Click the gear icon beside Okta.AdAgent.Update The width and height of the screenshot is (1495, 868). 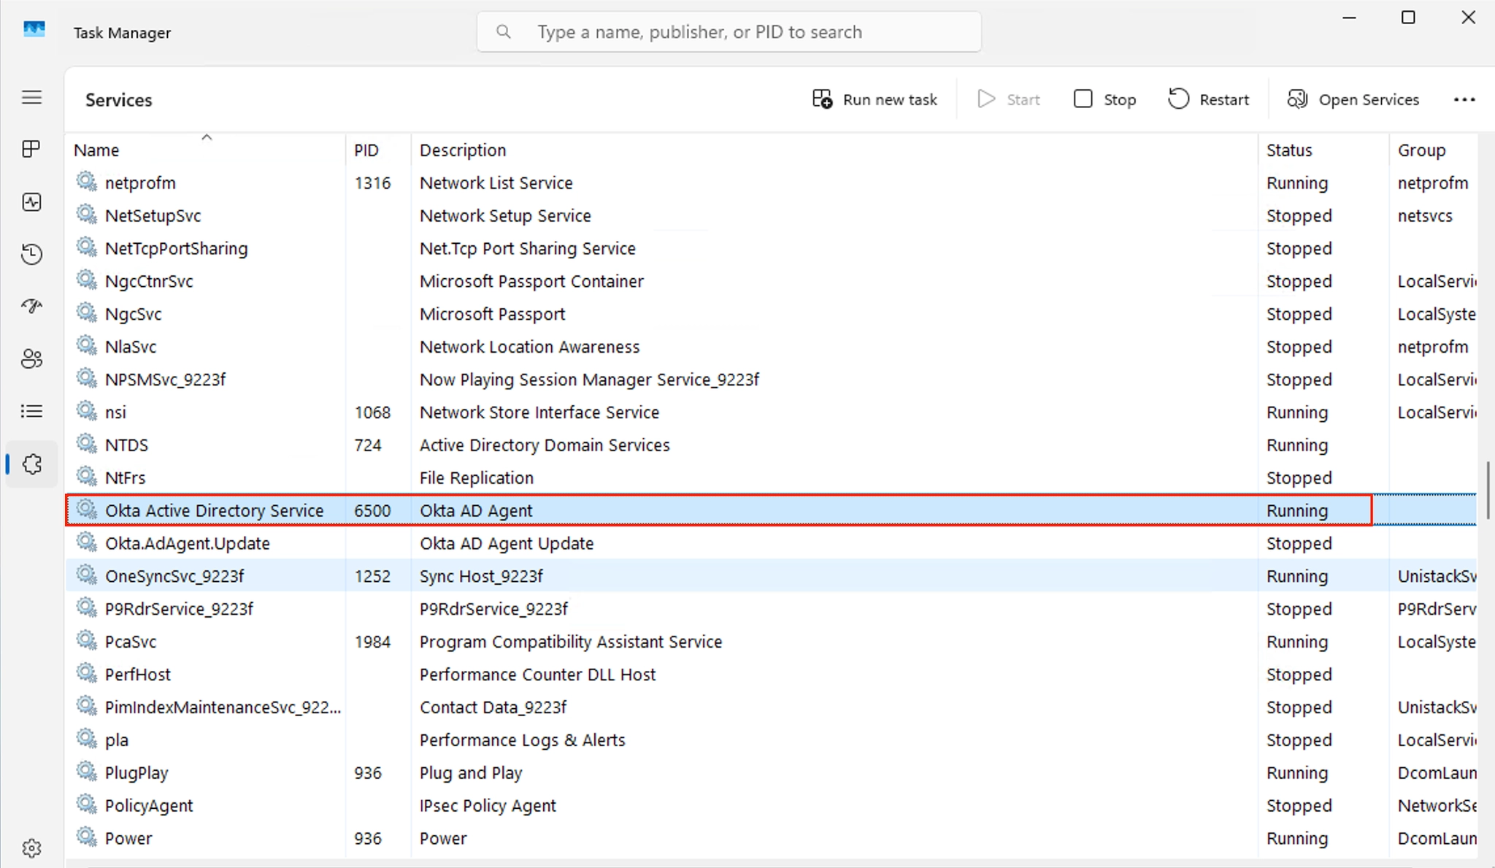[87, 542]
